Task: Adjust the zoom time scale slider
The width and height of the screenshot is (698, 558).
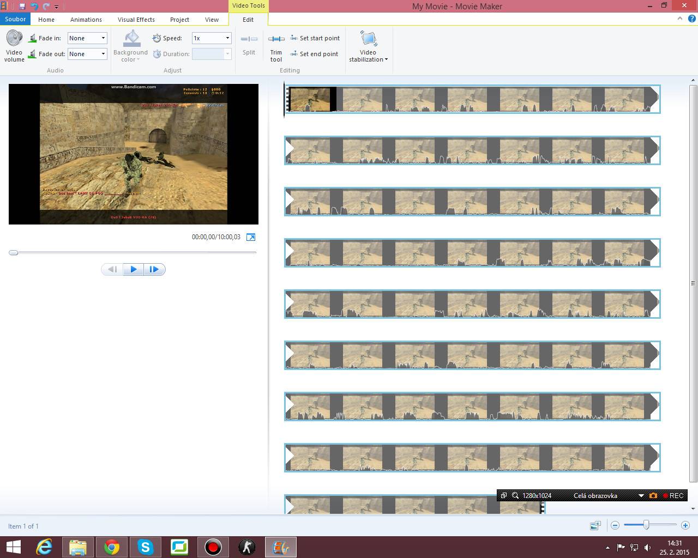Action: (646, 525)
